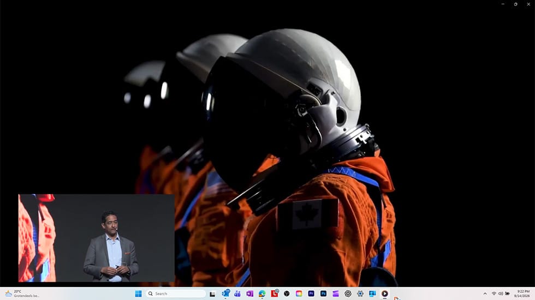
Task: Open the red L app icon
Action: click(274, 293)
